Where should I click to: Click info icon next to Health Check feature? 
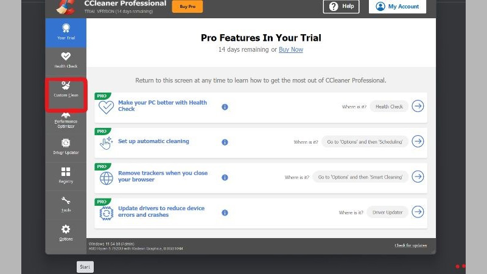pos(225,107)
